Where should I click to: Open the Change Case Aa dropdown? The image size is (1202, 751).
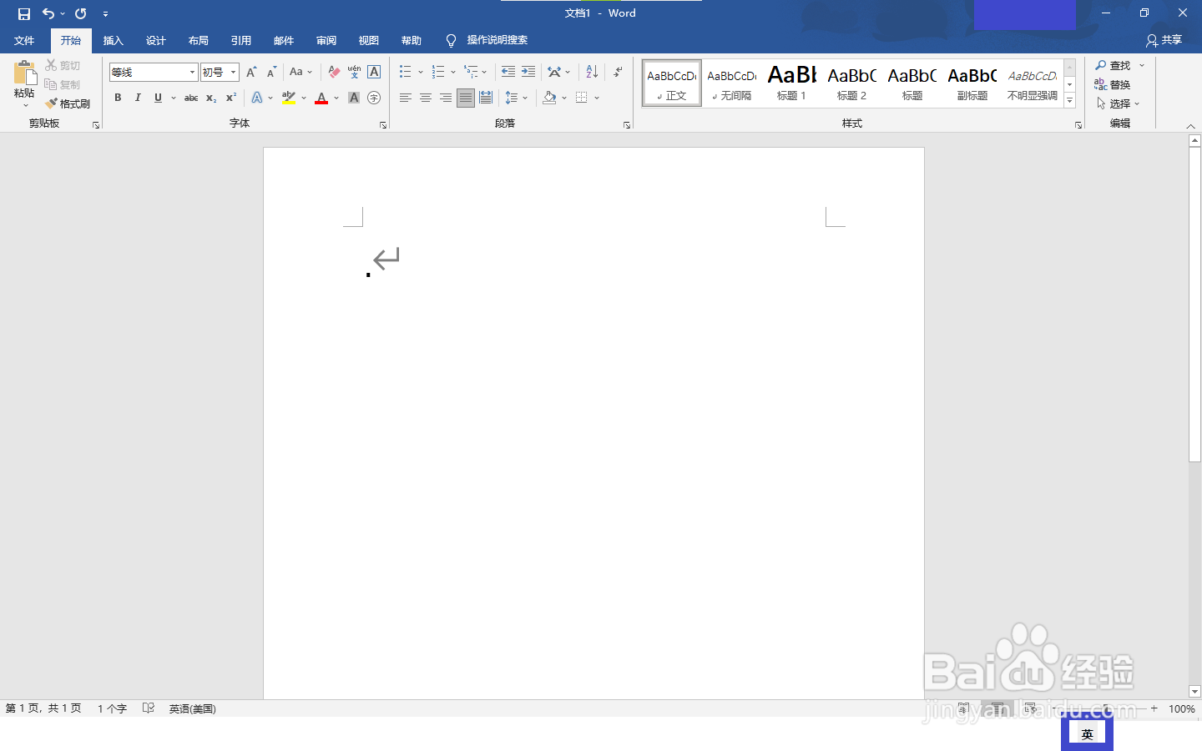(300, 72)
